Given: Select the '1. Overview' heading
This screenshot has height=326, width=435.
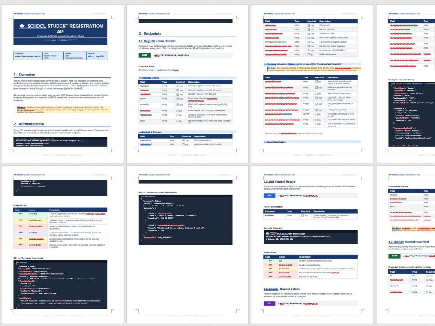Looking at the screenshot, I should (x=24, y=75).
